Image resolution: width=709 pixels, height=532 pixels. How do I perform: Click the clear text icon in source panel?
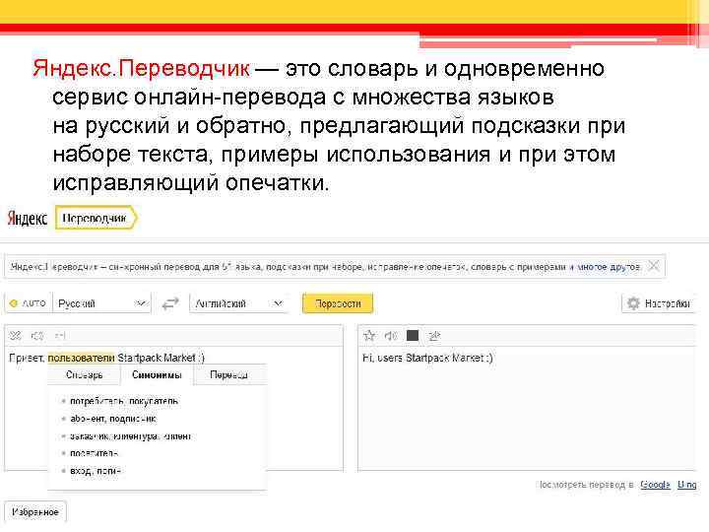point(16,336)
